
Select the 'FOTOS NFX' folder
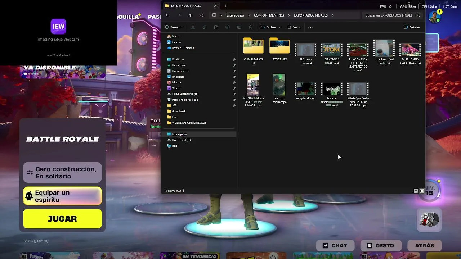coord(279,49)
